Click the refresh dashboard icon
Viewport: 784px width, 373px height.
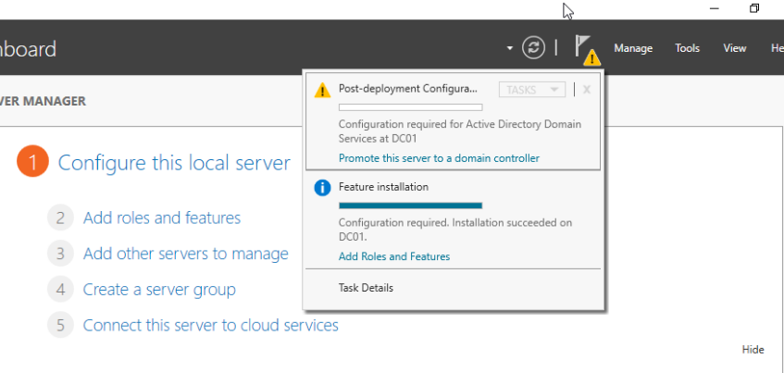click(533, 48)
